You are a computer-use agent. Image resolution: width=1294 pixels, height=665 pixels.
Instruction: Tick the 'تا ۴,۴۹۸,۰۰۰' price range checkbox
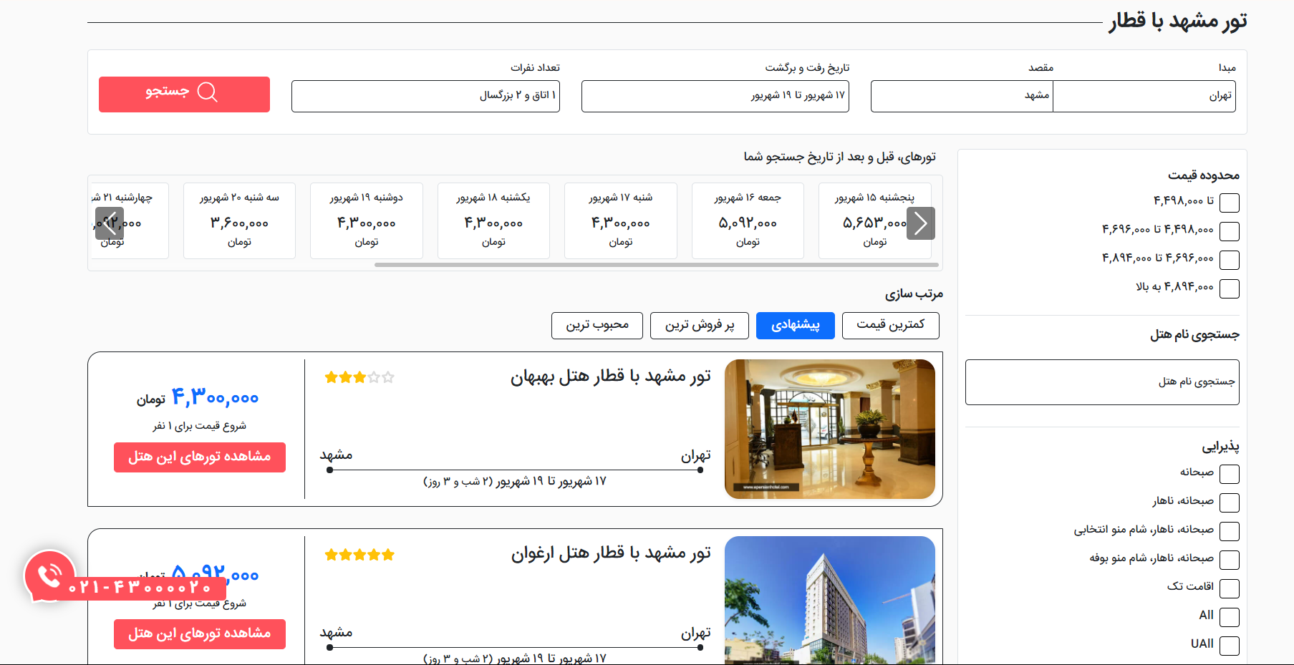[1229, 203]
